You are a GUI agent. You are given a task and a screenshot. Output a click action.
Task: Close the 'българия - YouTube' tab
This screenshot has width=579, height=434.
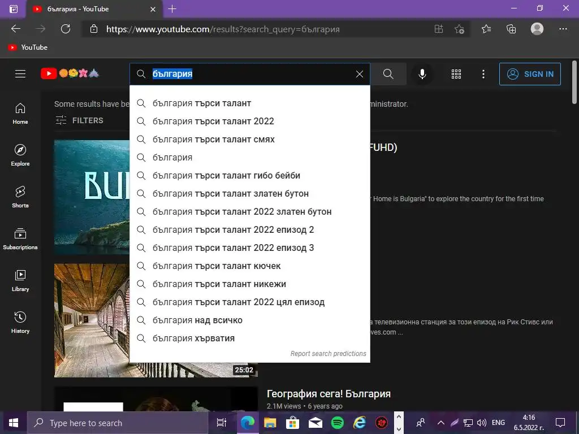pyautogui.click(x=153, y=9)
